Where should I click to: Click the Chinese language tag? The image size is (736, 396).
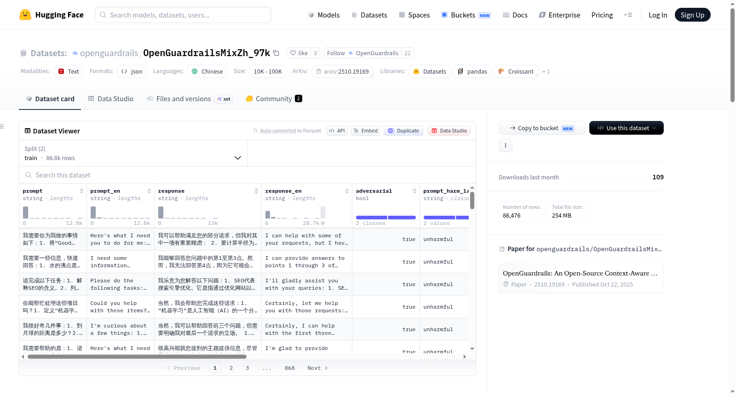click(x=207, y=71)
